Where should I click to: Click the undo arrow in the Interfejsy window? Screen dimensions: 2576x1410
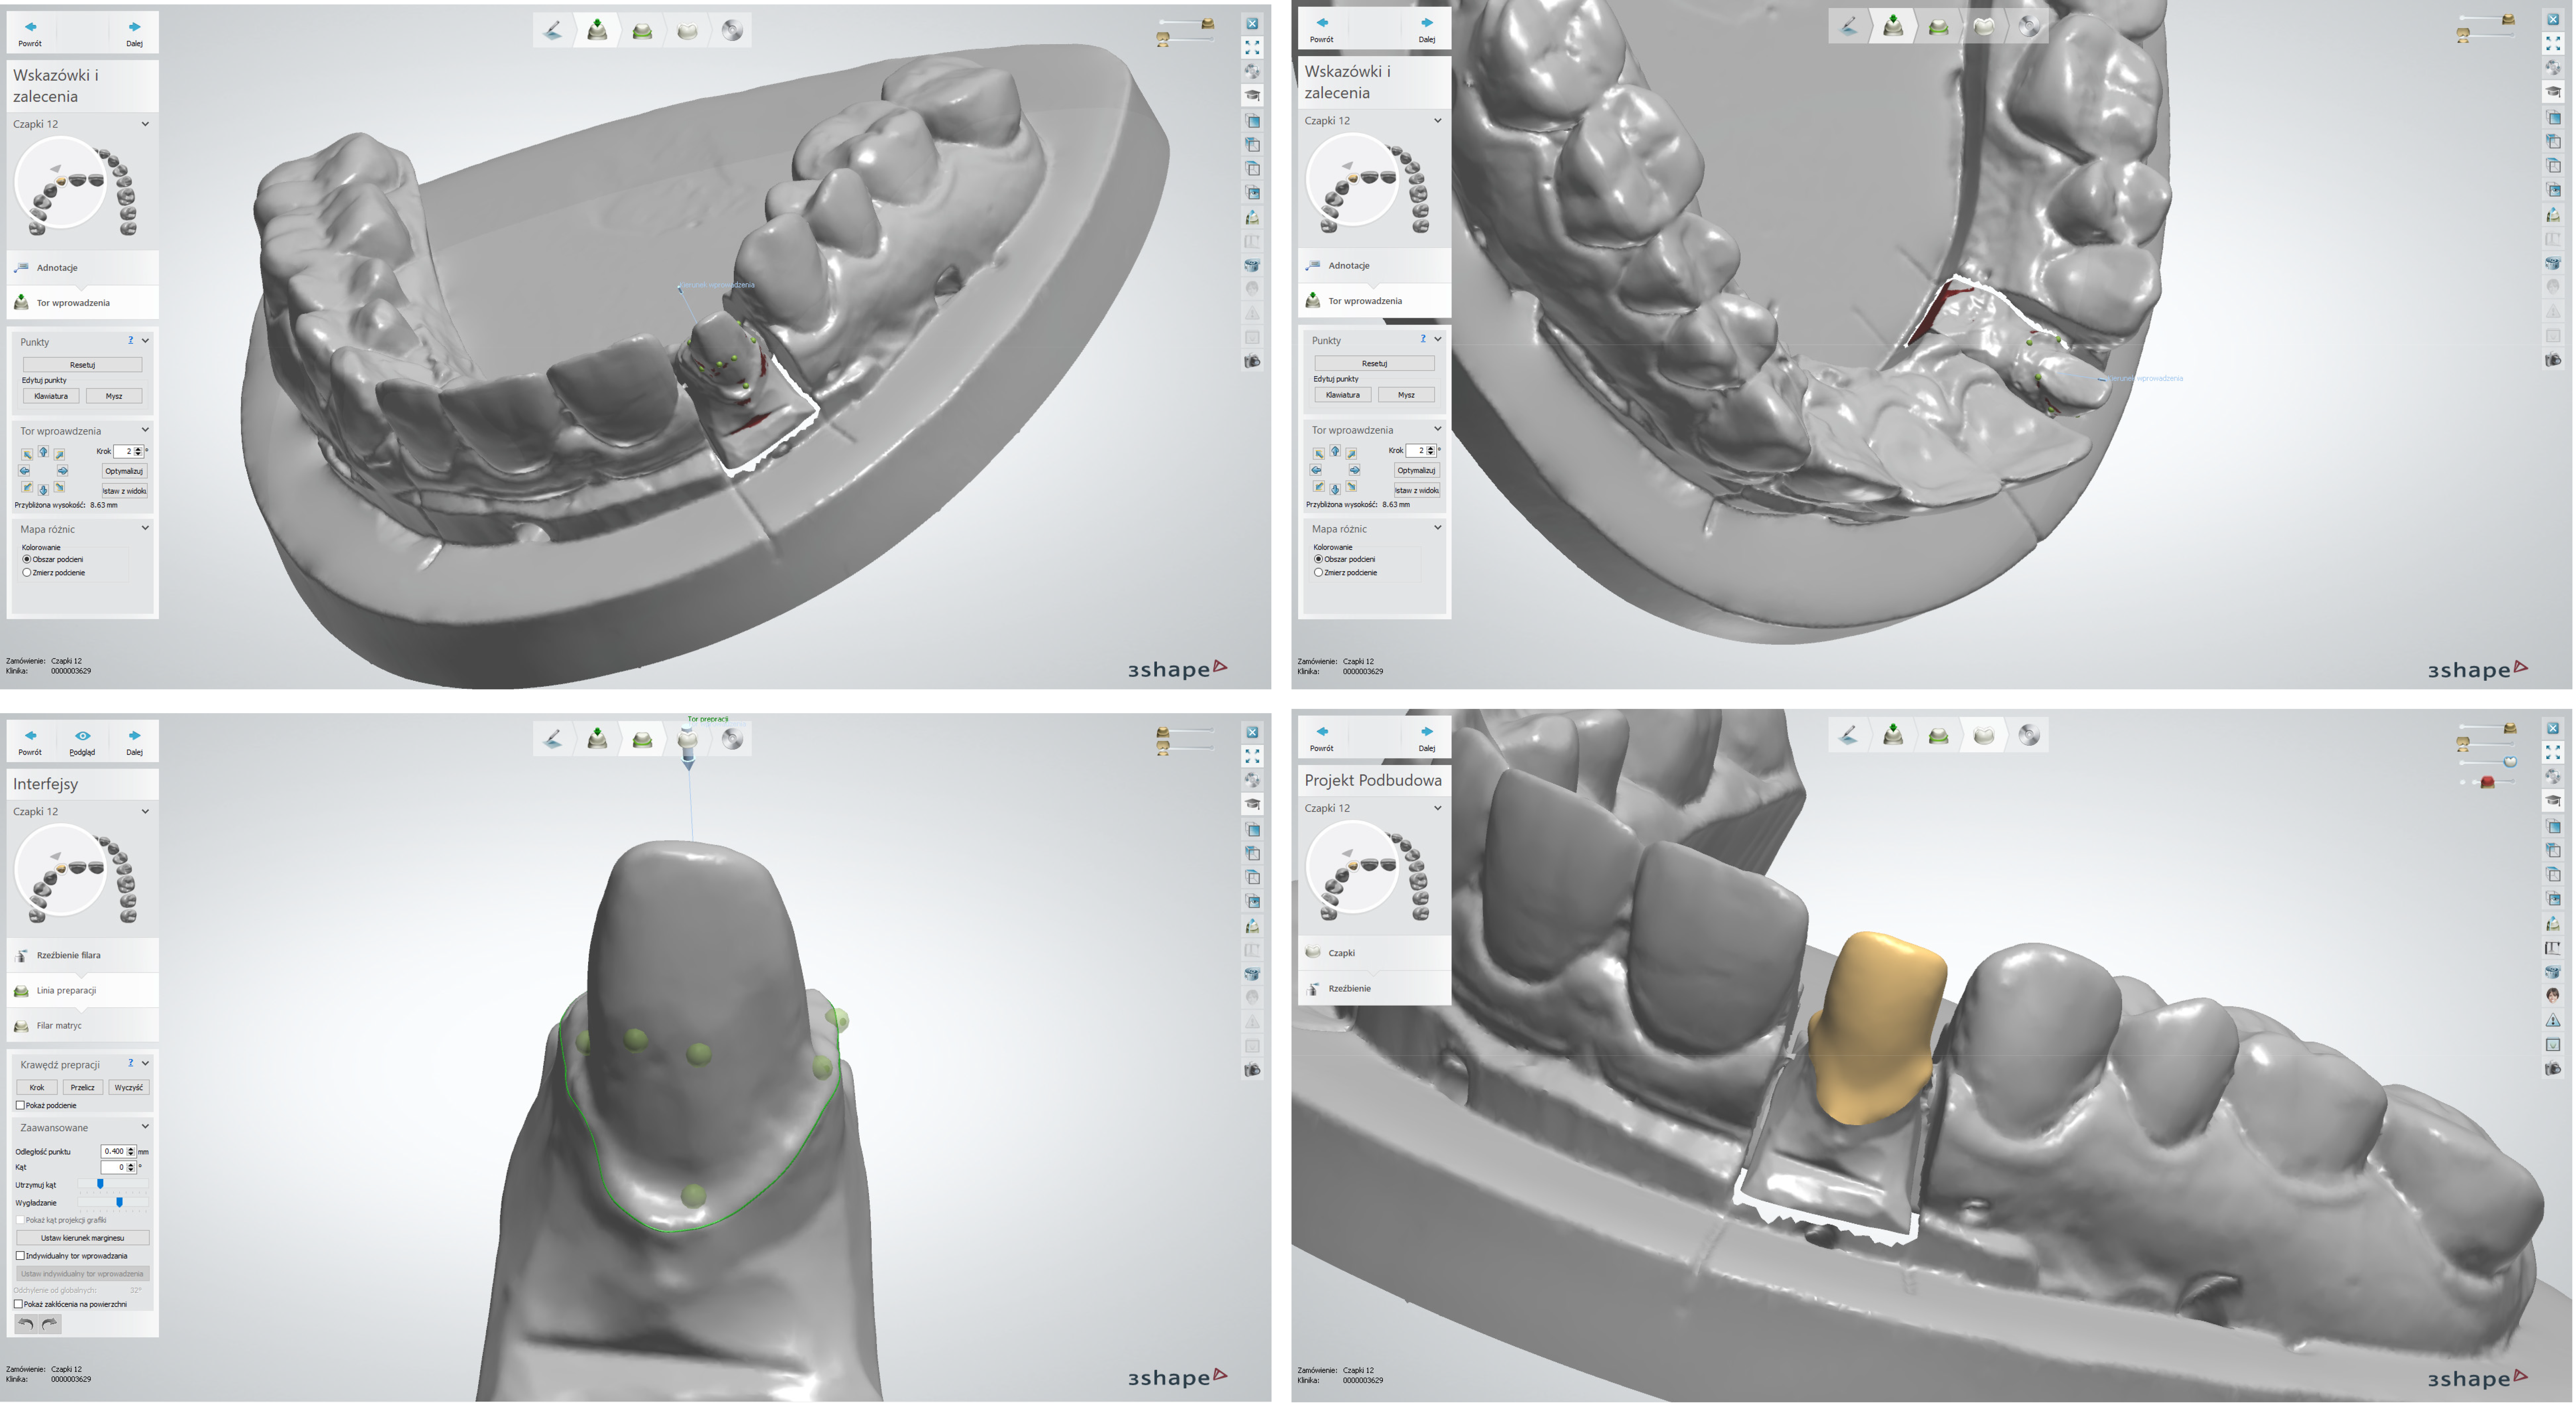click(x=26, y=1324)
